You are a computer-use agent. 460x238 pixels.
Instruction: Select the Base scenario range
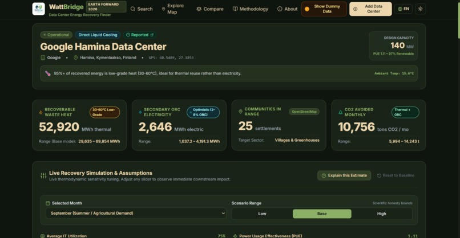[322, 214]
